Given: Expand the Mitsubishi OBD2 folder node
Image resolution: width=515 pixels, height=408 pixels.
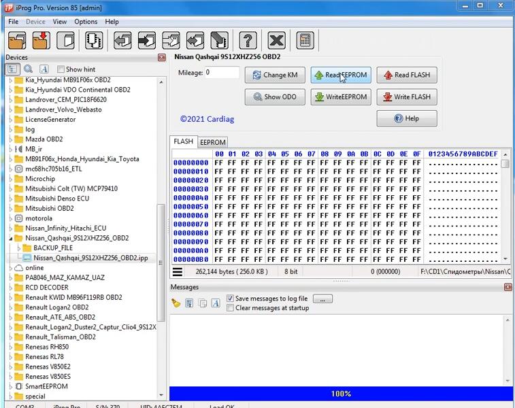Looking at the screenshot, I should click(10, 209).
